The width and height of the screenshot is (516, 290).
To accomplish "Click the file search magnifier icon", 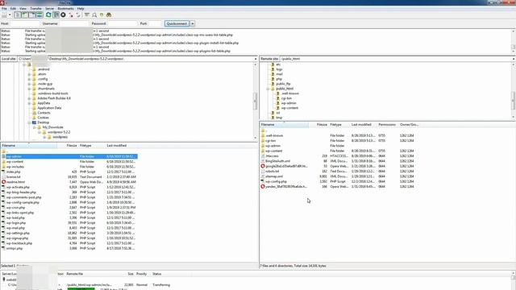I will (x=94, y=15).
